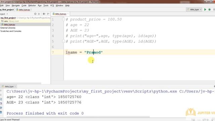Collapse the comment block fold marker at line 1
The height and width of the screenshot is (121, 215).
point(63,19)
